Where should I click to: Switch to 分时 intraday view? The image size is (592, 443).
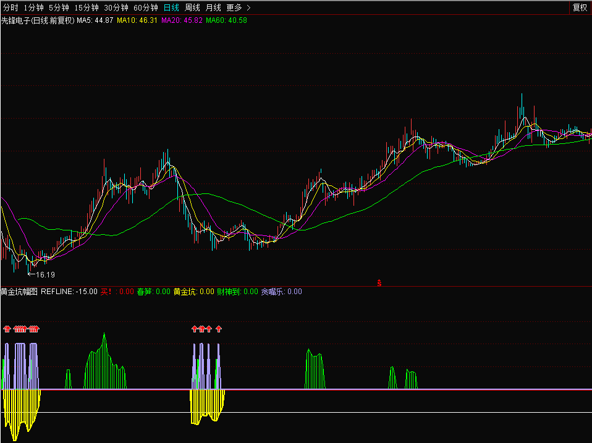click(10, 8)
